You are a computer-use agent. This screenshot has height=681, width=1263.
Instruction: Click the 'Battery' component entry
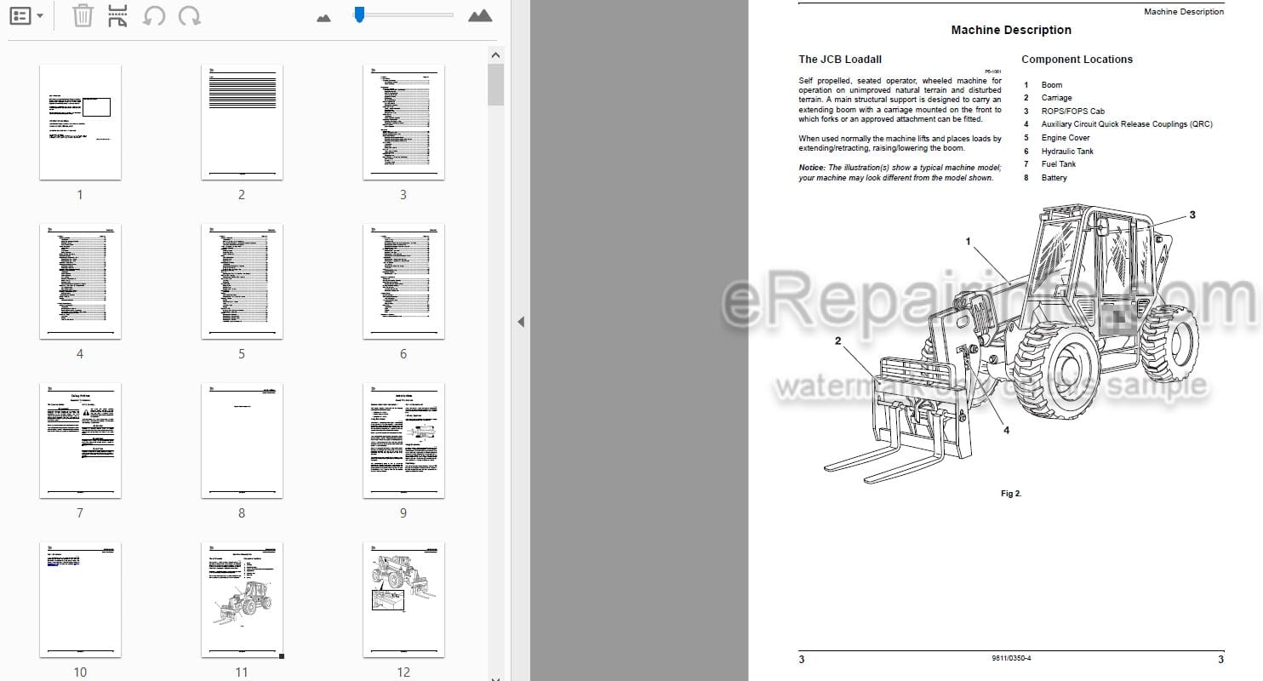(1054, 178)
